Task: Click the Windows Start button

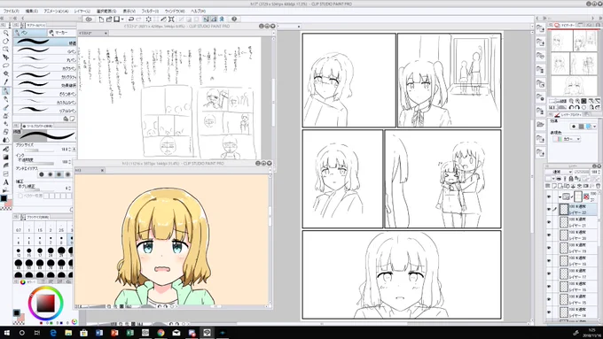Action: (x=6, y=333)
